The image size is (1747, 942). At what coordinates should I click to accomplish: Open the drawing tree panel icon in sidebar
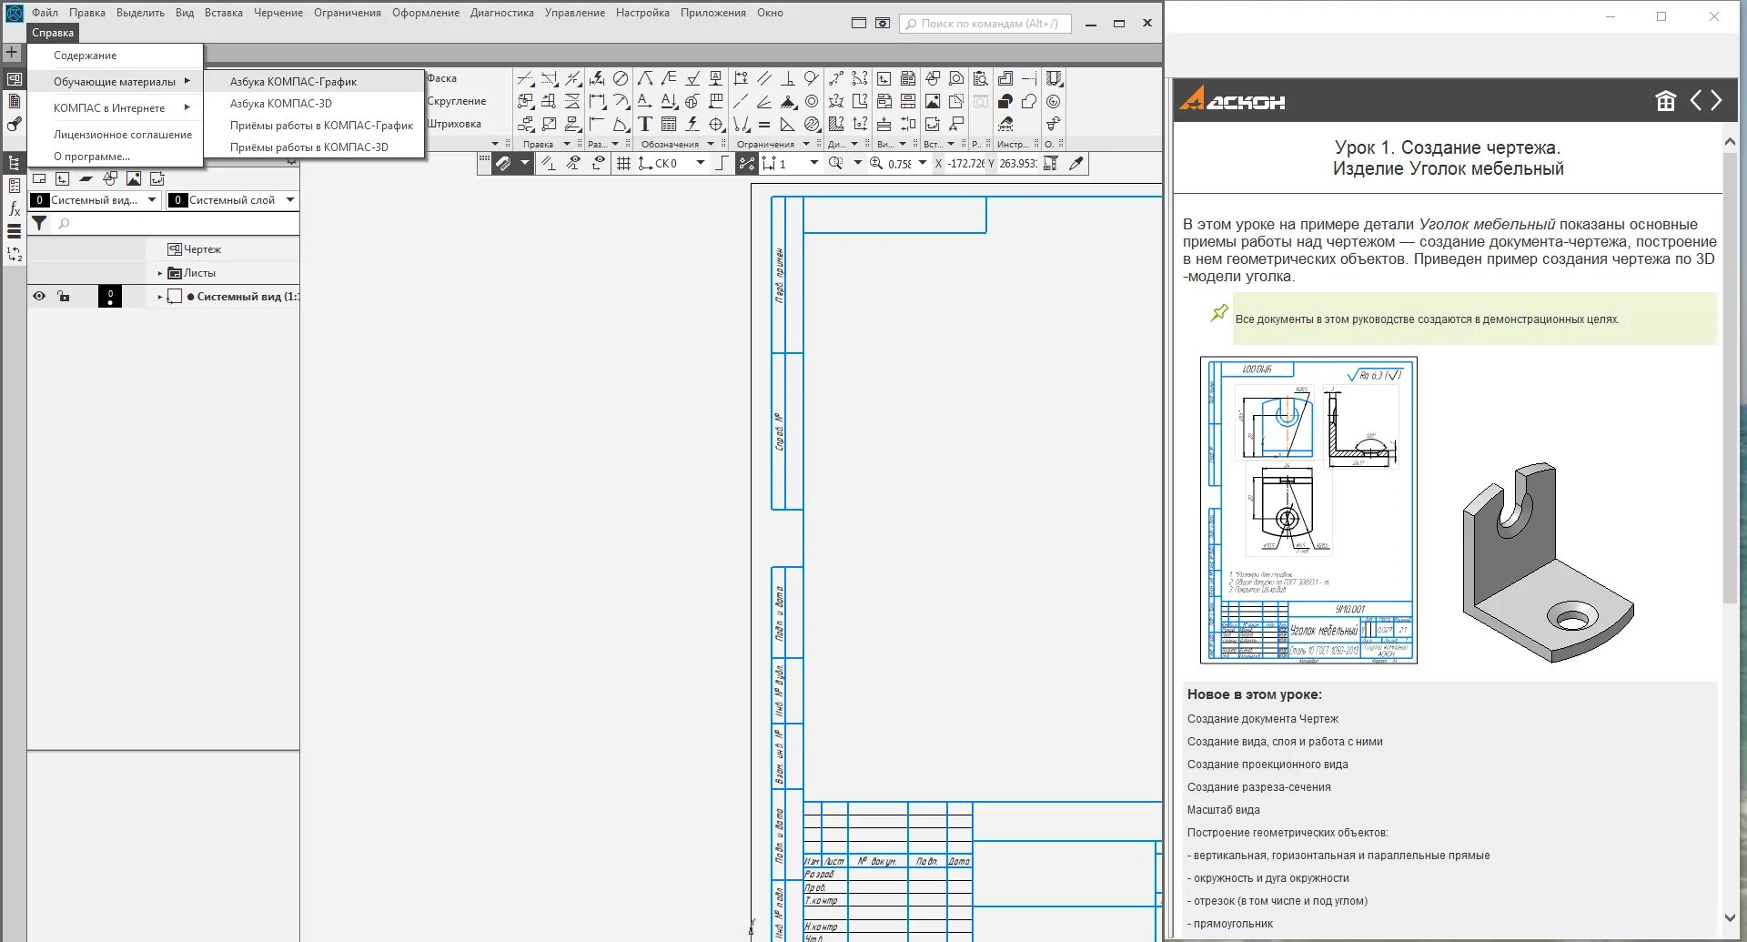[14, 164]
